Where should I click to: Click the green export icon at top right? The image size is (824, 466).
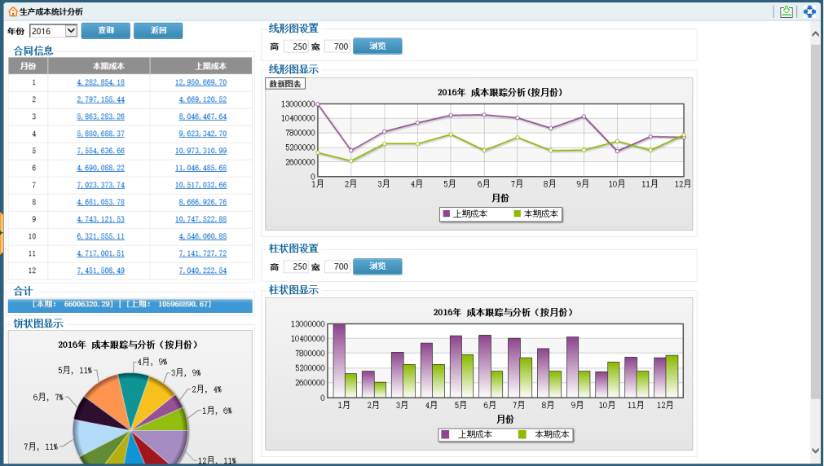pyautogui.click(x=786, y=11)
